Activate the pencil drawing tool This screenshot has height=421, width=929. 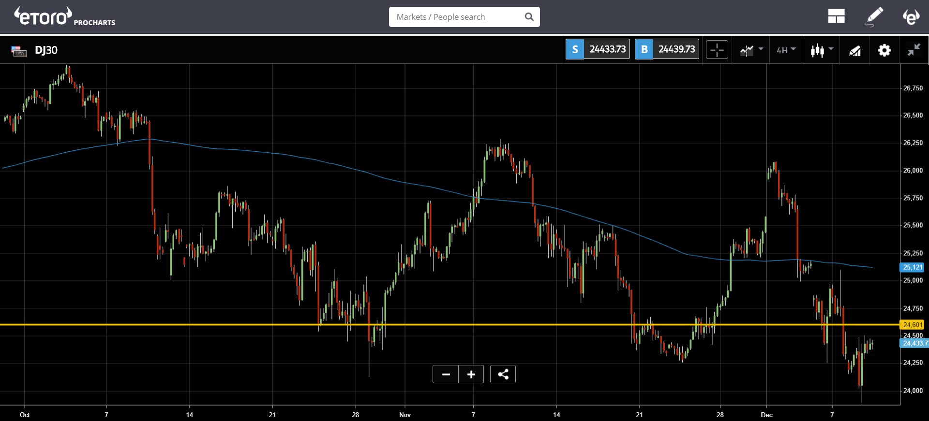(x=874, y=16)
